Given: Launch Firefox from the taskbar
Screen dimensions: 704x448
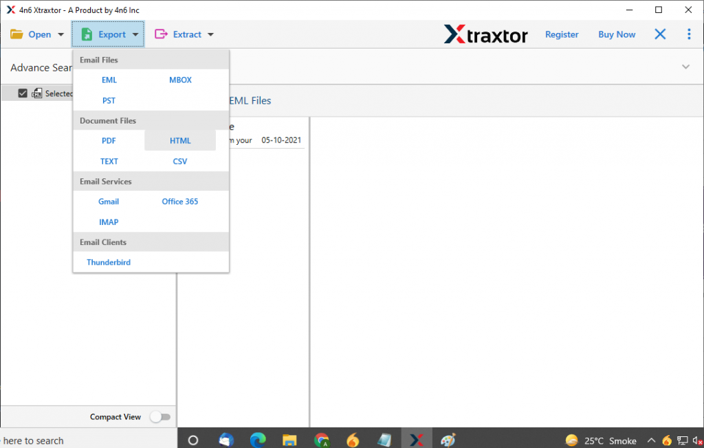Looking at the screenshot, I should pos(353,438).
